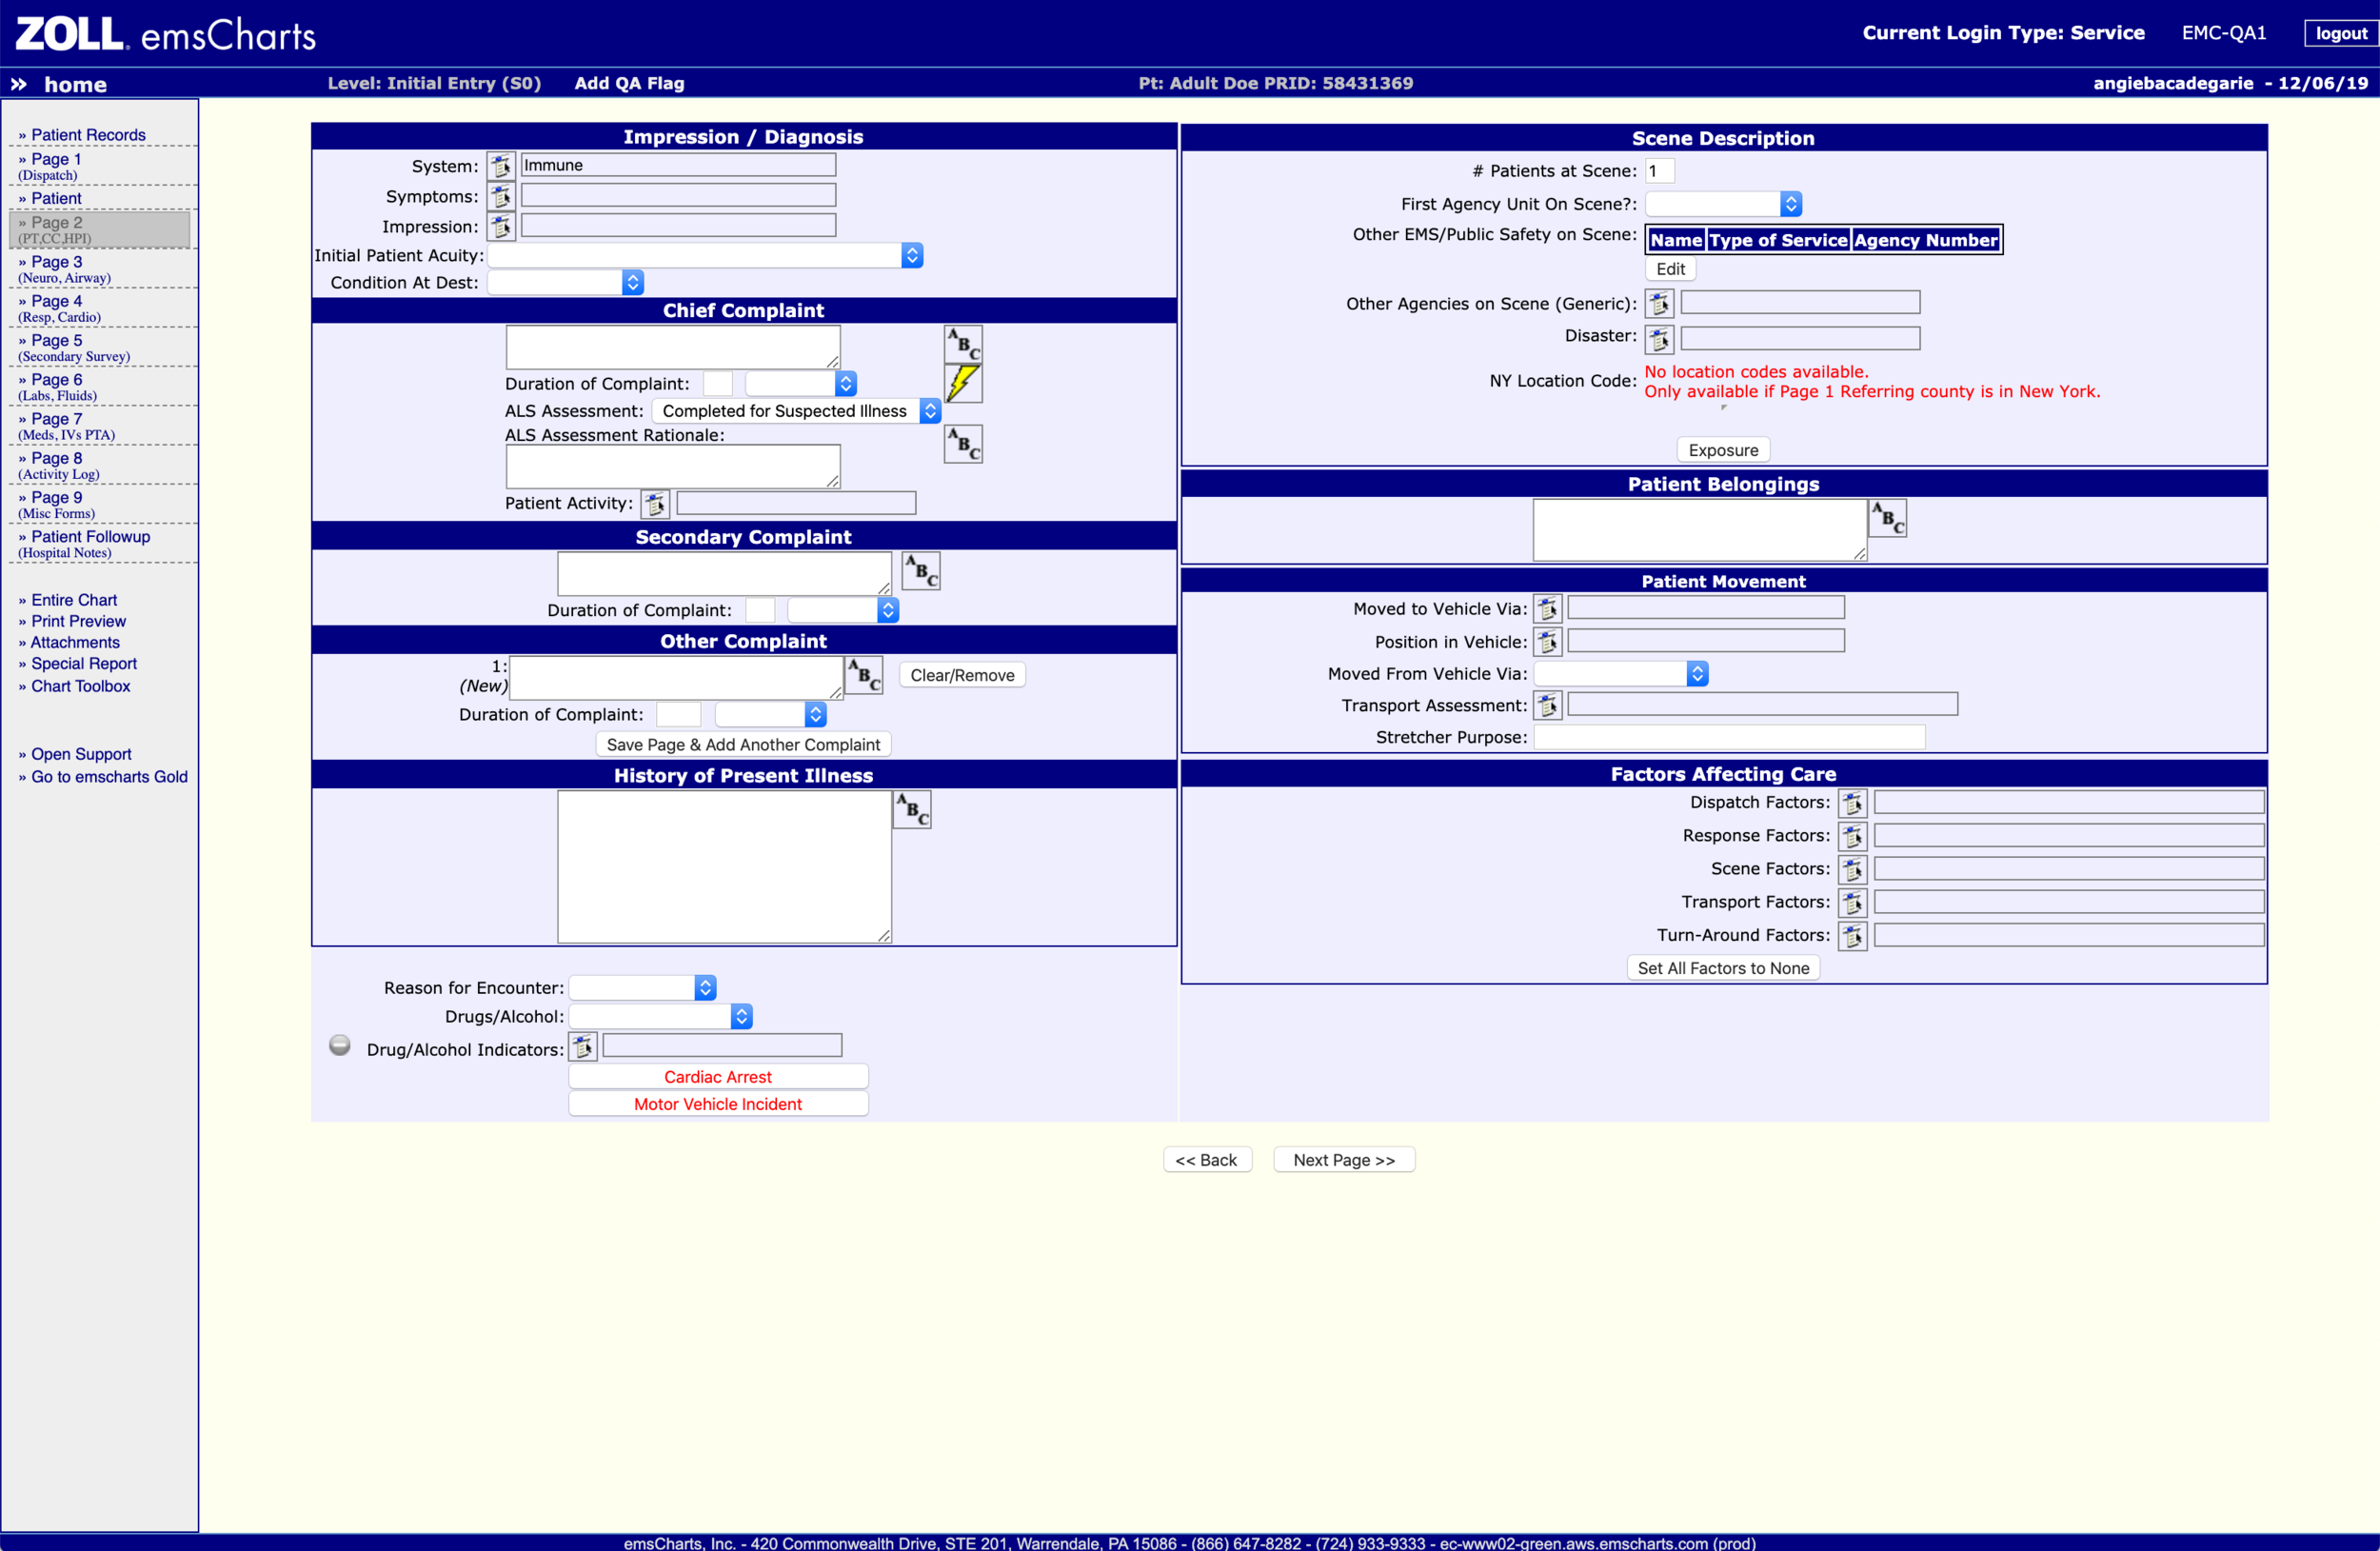Open the Reason for Encounter dropdown
Image resolution: width=2380 pixels, height=1551 pixels.
click(x=704, y=987)
